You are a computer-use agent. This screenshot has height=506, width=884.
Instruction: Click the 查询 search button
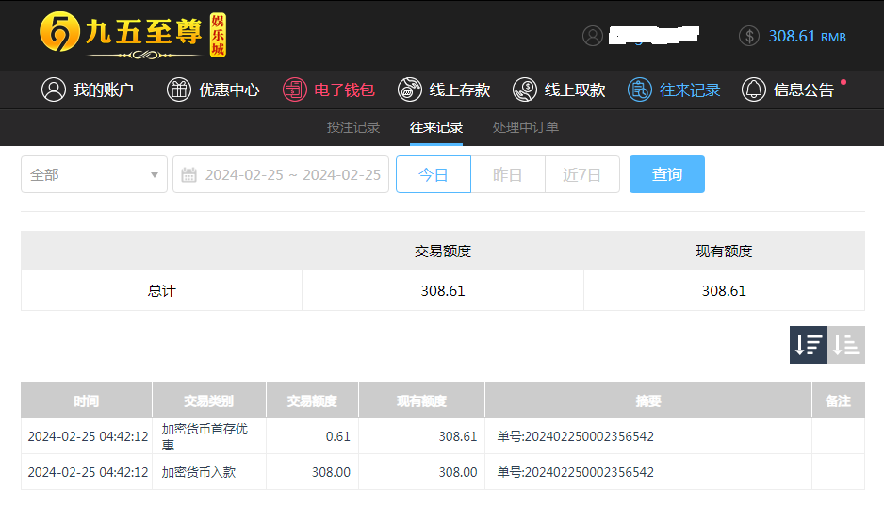pyautogui.click(x=667, y=174)
